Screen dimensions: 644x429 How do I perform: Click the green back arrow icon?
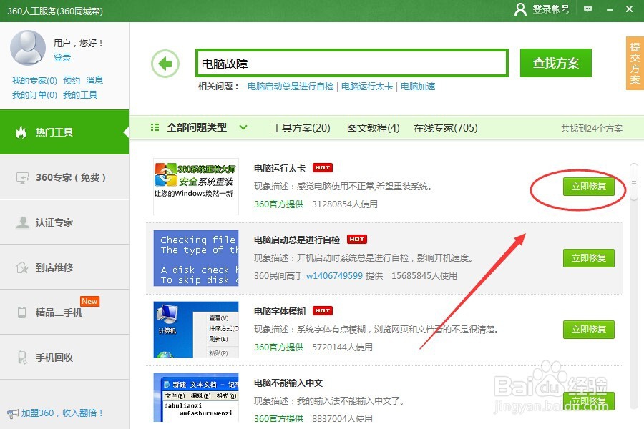click(165, 63)
